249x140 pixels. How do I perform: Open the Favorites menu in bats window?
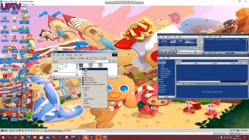(69, 55)
